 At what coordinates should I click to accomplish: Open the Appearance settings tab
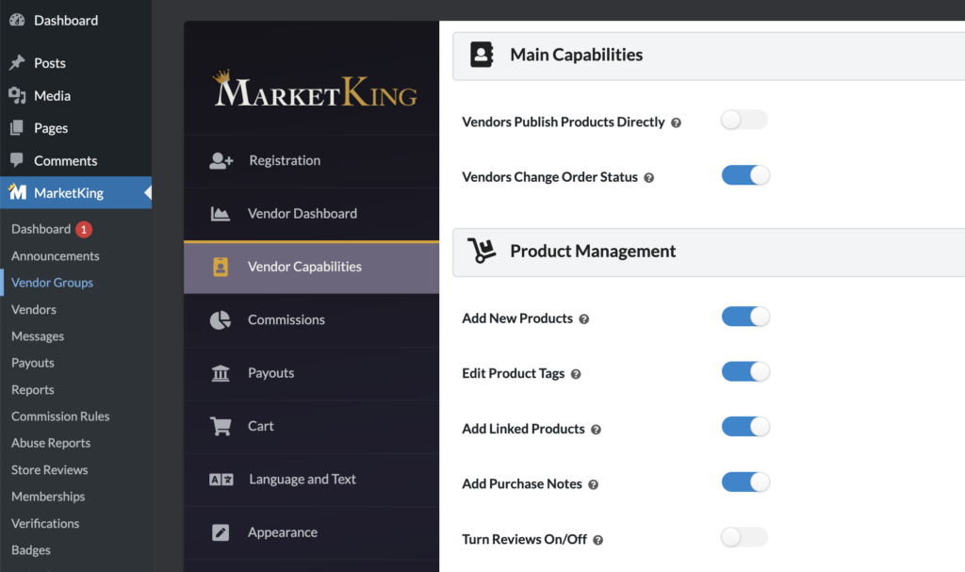point(311,532)
